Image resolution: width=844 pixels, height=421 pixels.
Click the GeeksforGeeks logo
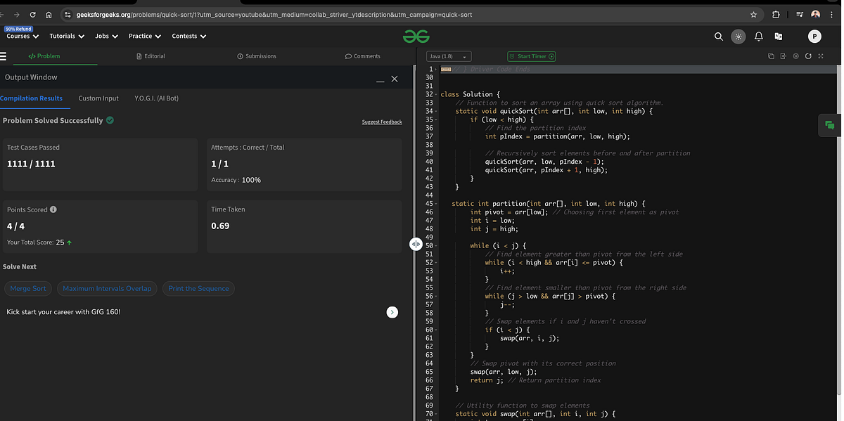[x=417, y=36]
